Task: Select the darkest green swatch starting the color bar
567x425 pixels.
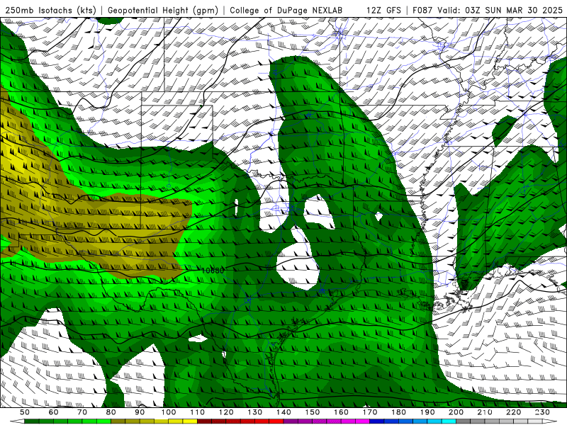Action: click(x=32, y=421)
